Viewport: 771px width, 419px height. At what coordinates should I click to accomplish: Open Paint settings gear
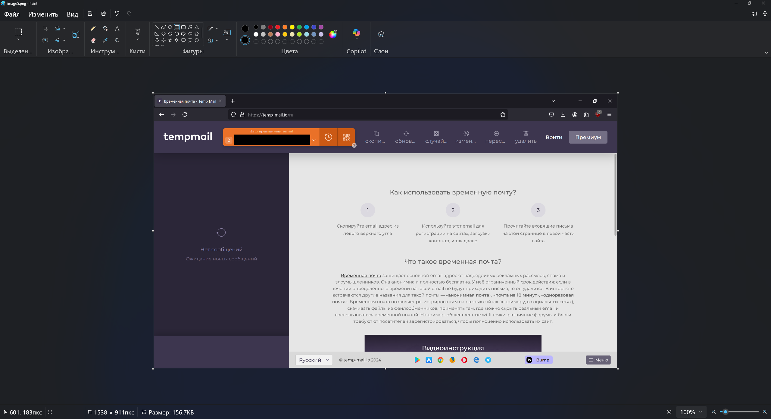pyautogui.click(x=765, y=14)
